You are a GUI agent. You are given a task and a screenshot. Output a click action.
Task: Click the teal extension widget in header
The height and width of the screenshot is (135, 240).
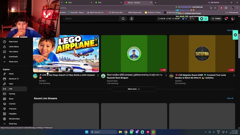click(203, 19)
